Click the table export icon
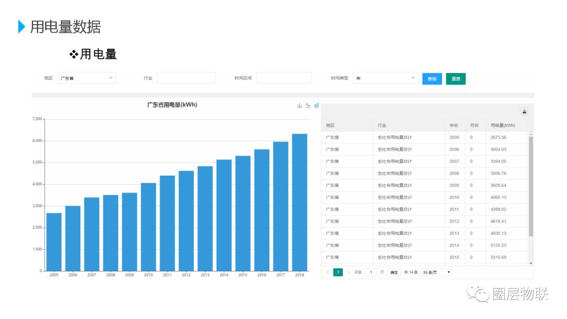This screenshot has height=319, width=567. coord(524,111)
